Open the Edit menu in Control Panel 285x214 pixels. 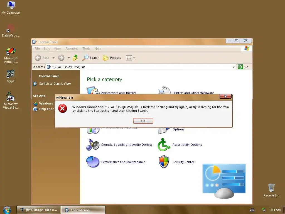tap(47, 48)
